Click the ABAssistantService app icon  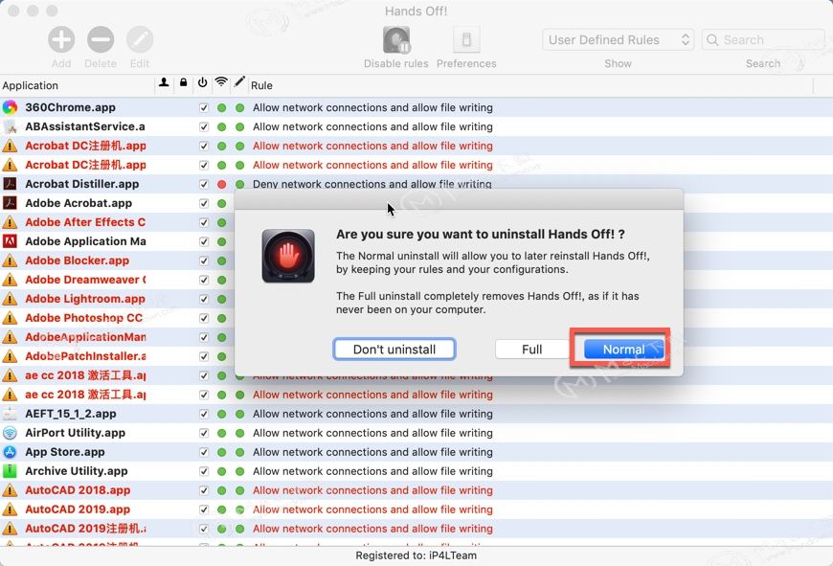tap(10, 126)
